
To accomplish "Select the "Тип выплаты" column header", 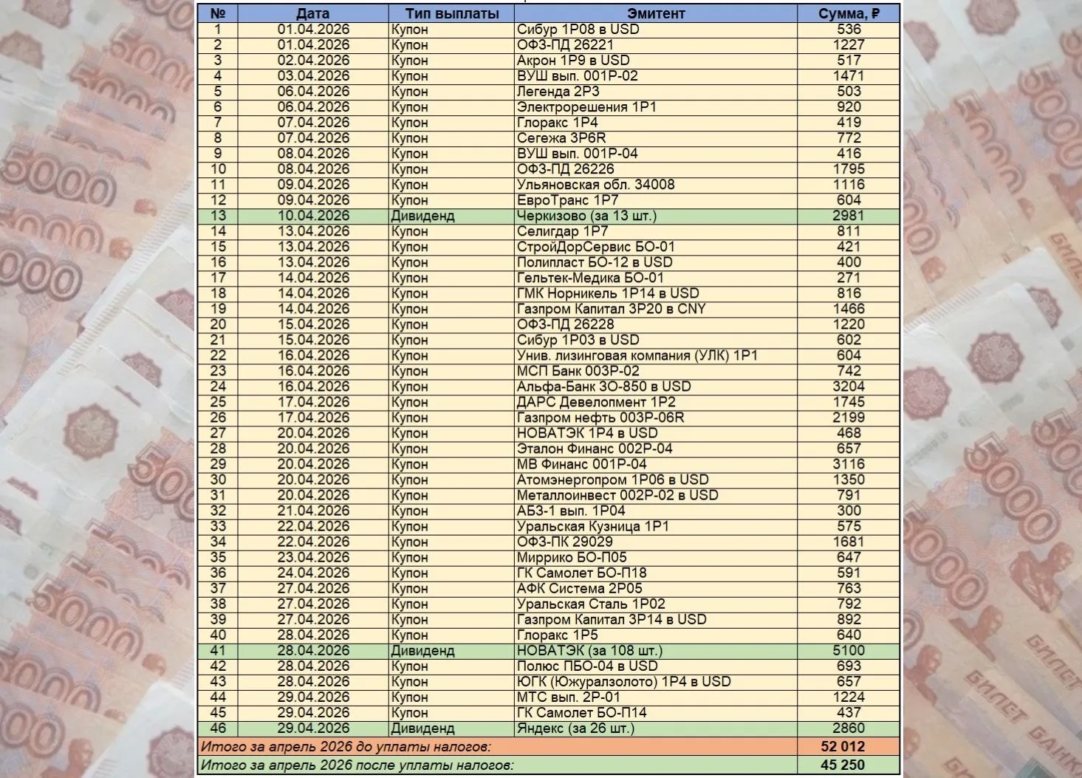I will pos(452,13).
